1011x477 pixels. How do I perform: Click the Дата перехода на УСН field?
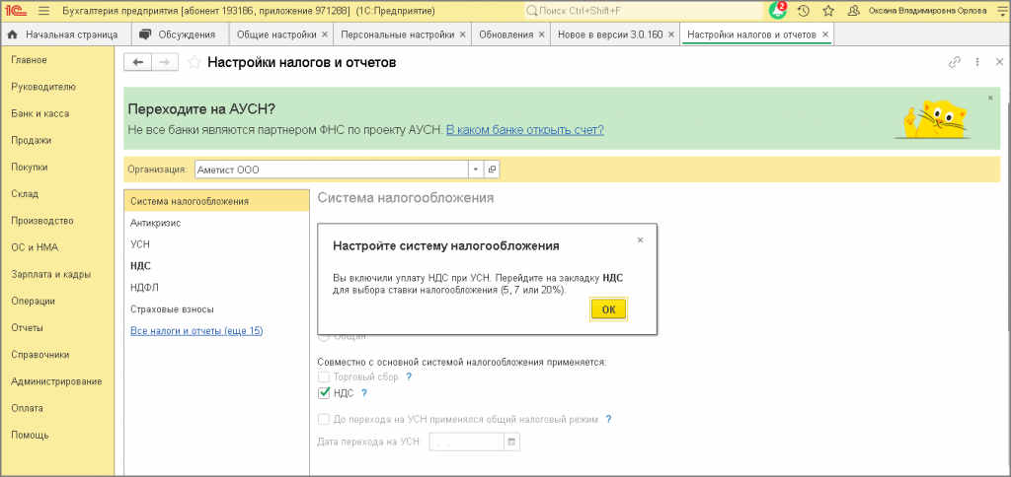[x=466, y=442]
